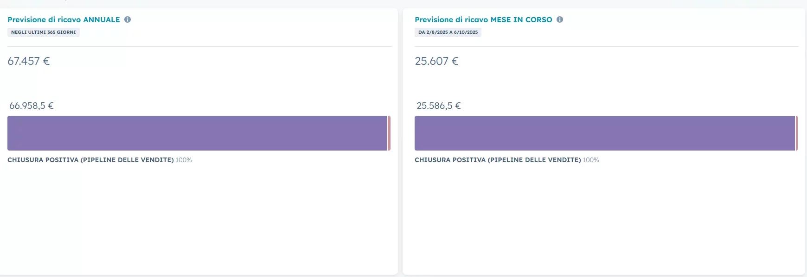
Task: Click the 100% label in the annual card
Action: click(x=184, y=160)
